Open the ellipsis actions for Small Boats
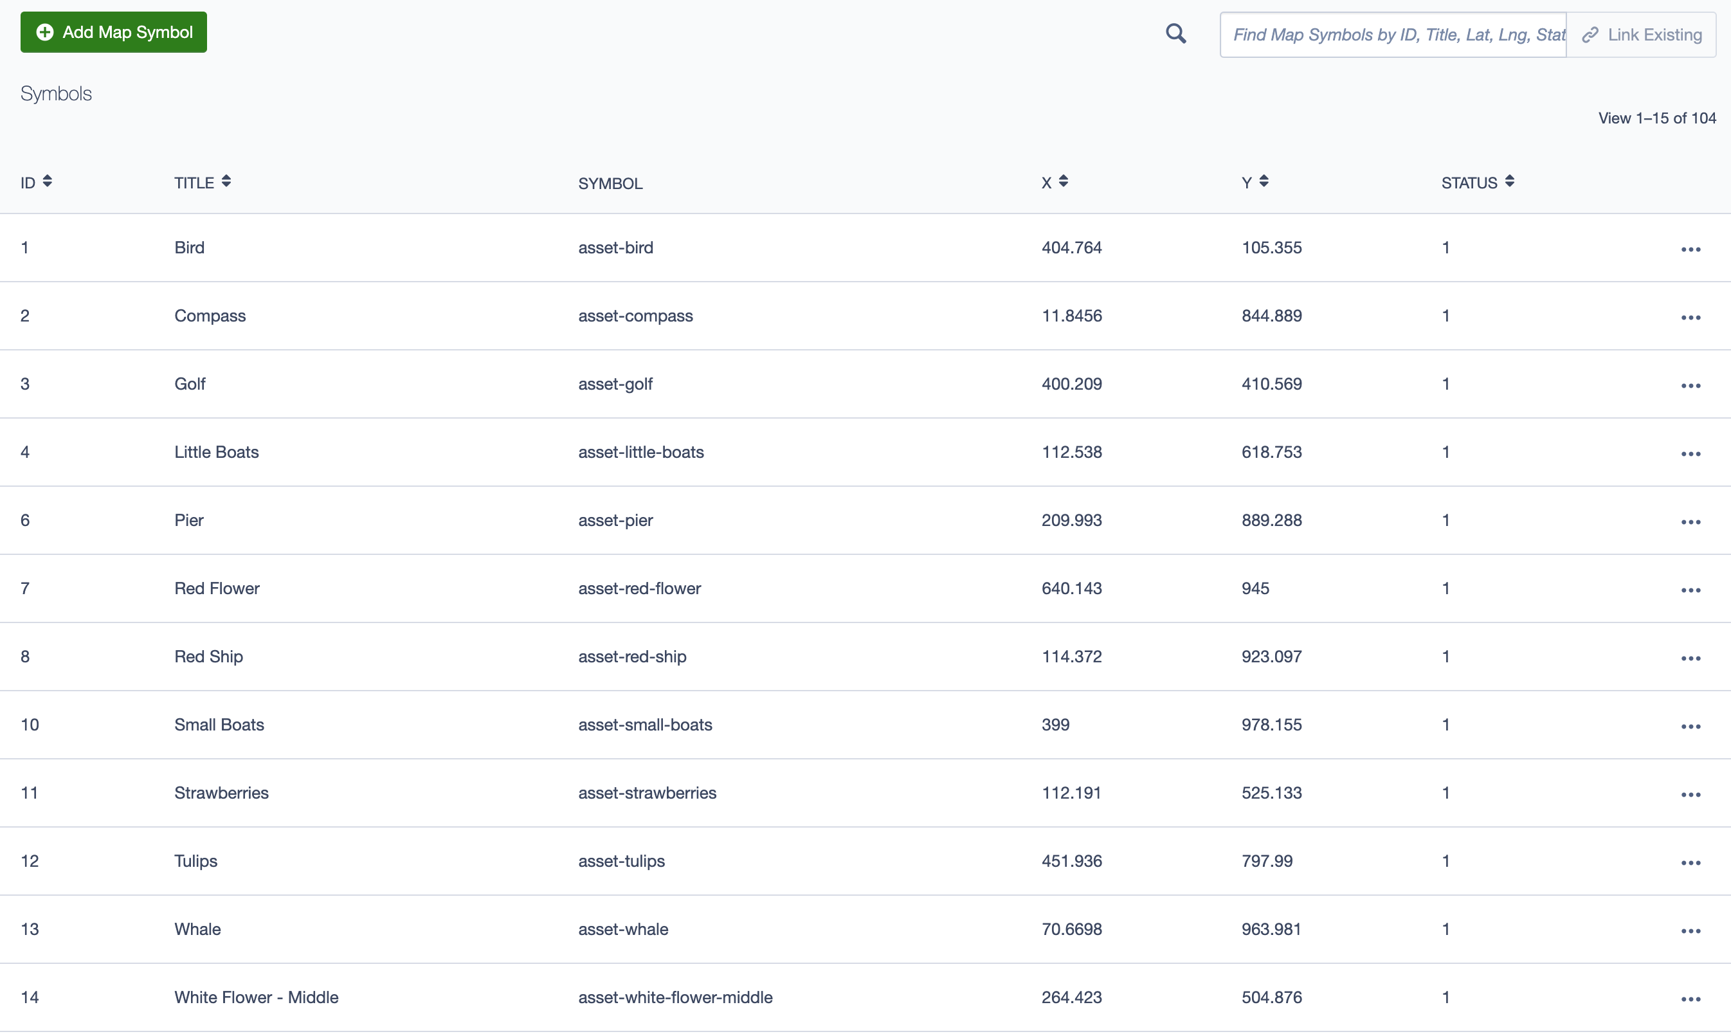Screen dimensions: 1731x1034 point(1691,726)
